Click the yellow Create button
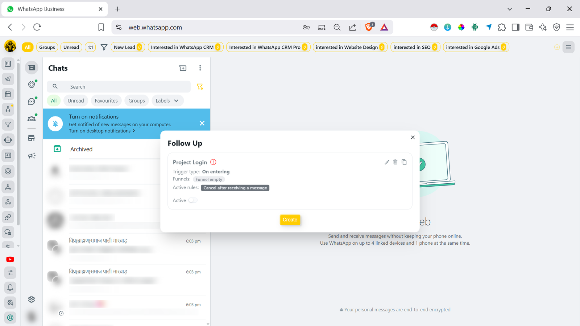The width and height of the screenshot is (580, 326). [290, 220]
